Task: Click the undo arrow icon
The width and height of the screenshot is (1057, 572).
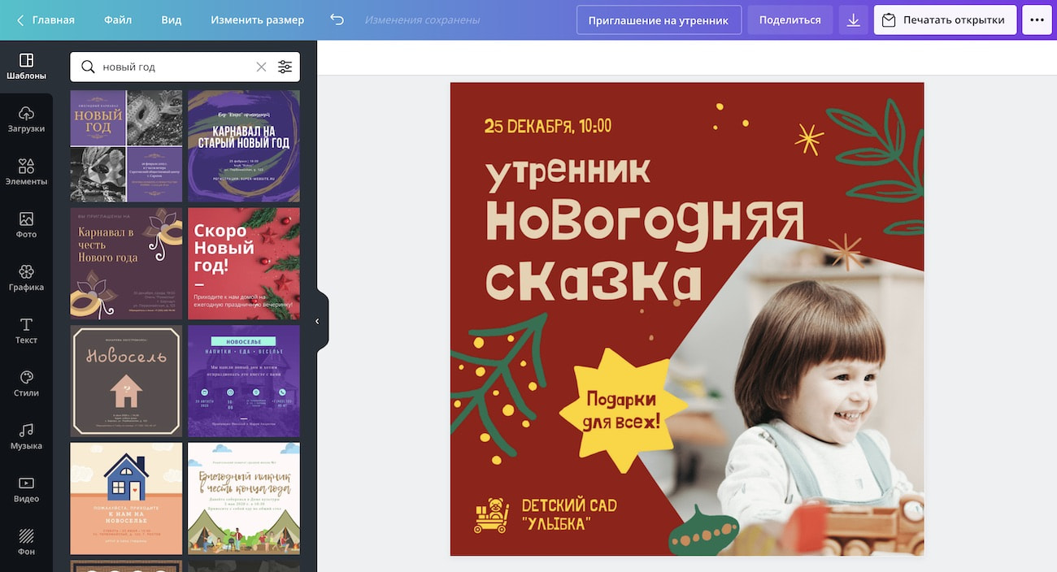Action: [x=337, y=19]
